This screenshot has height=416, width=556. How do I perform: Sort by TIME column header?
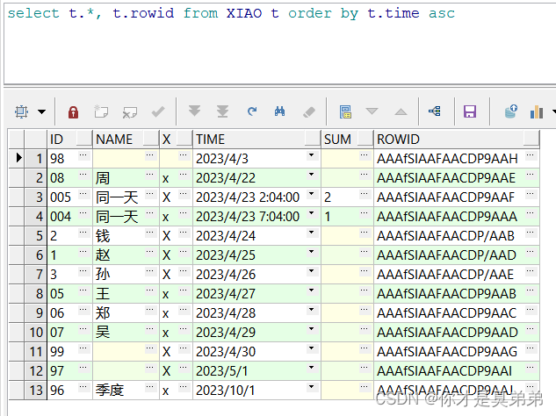pyautogui.click(x=256, y=139)
